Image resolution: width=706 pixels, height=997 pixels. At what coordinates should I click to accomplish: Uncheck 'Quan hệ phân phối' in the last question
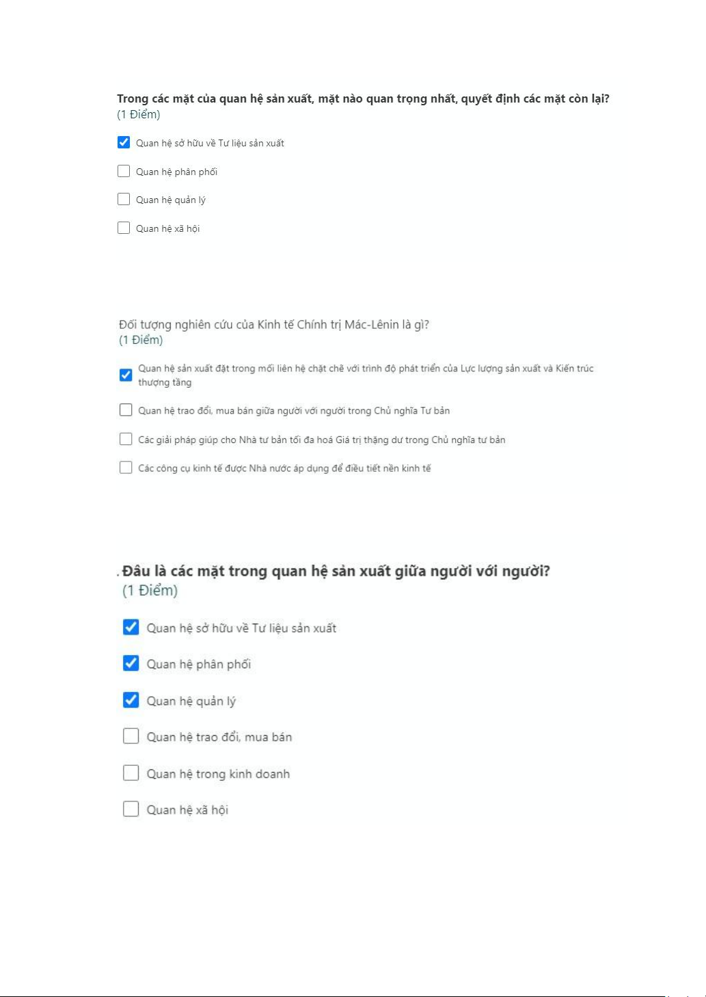pyautogui.click(x=131, y=663)
